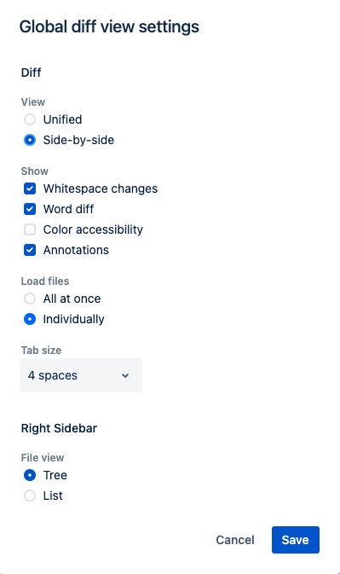This screenshot has height=574, width=340.
Task: Choose the Side-by-side radio button
Action: (30, 140)
